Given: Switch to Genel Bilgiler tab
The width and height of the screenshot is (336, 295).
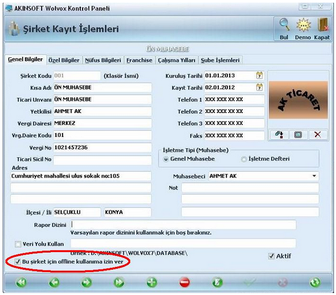Looking at the screenshot, I should tap(25, 59).
